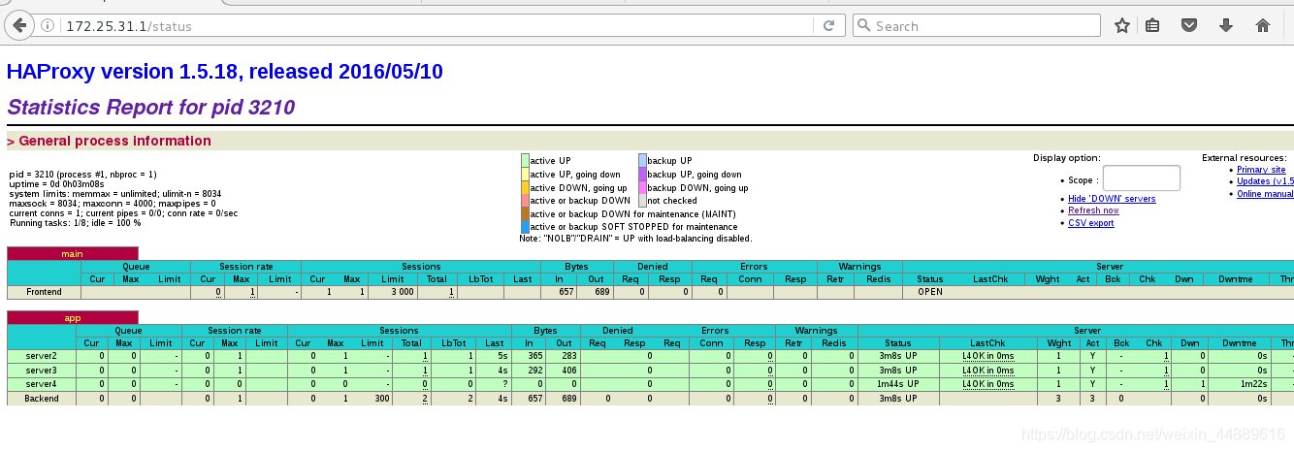Viewport: 1294px width, 452px height.
Task: Click the HAProxy version 1.5.18 heading
Action: (x=225, y=71)
